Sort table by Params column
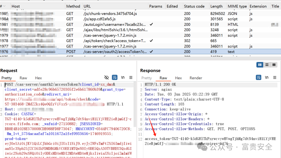 click(156, 6)
